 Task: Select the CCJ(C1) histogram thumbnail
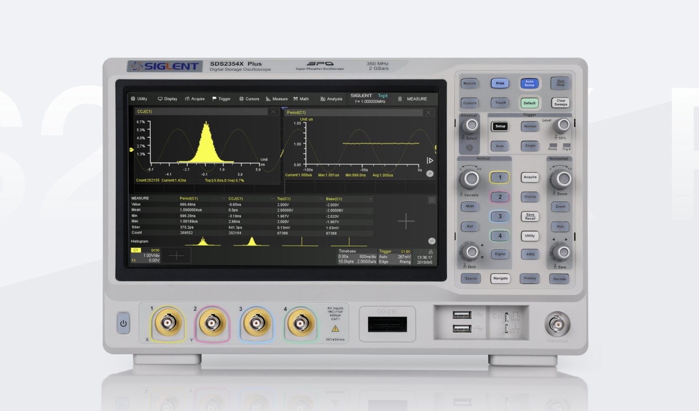[x=252, y=241]
